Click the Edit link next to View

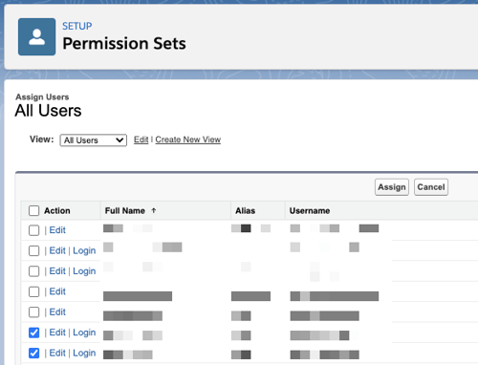[x=141, y=140]
